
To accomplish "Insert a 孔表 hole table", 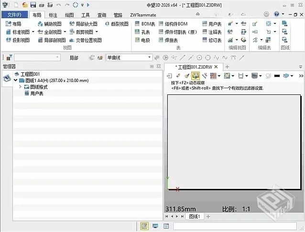I will tap(142, 32).
